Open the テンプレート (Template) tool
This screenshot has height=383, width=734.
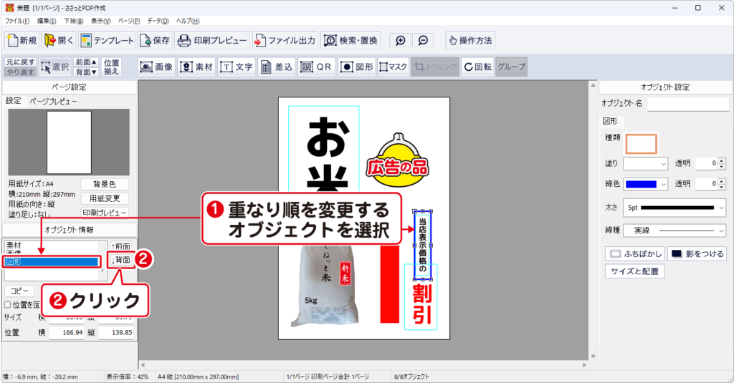click(107, 40)
